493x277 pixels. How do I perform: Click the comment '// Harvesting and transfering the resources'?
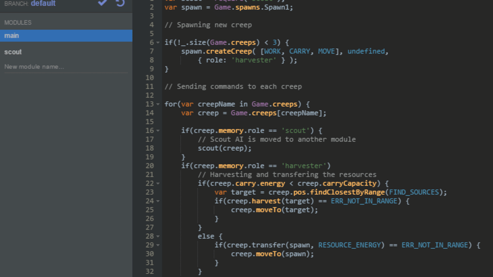tap(287, 174)
